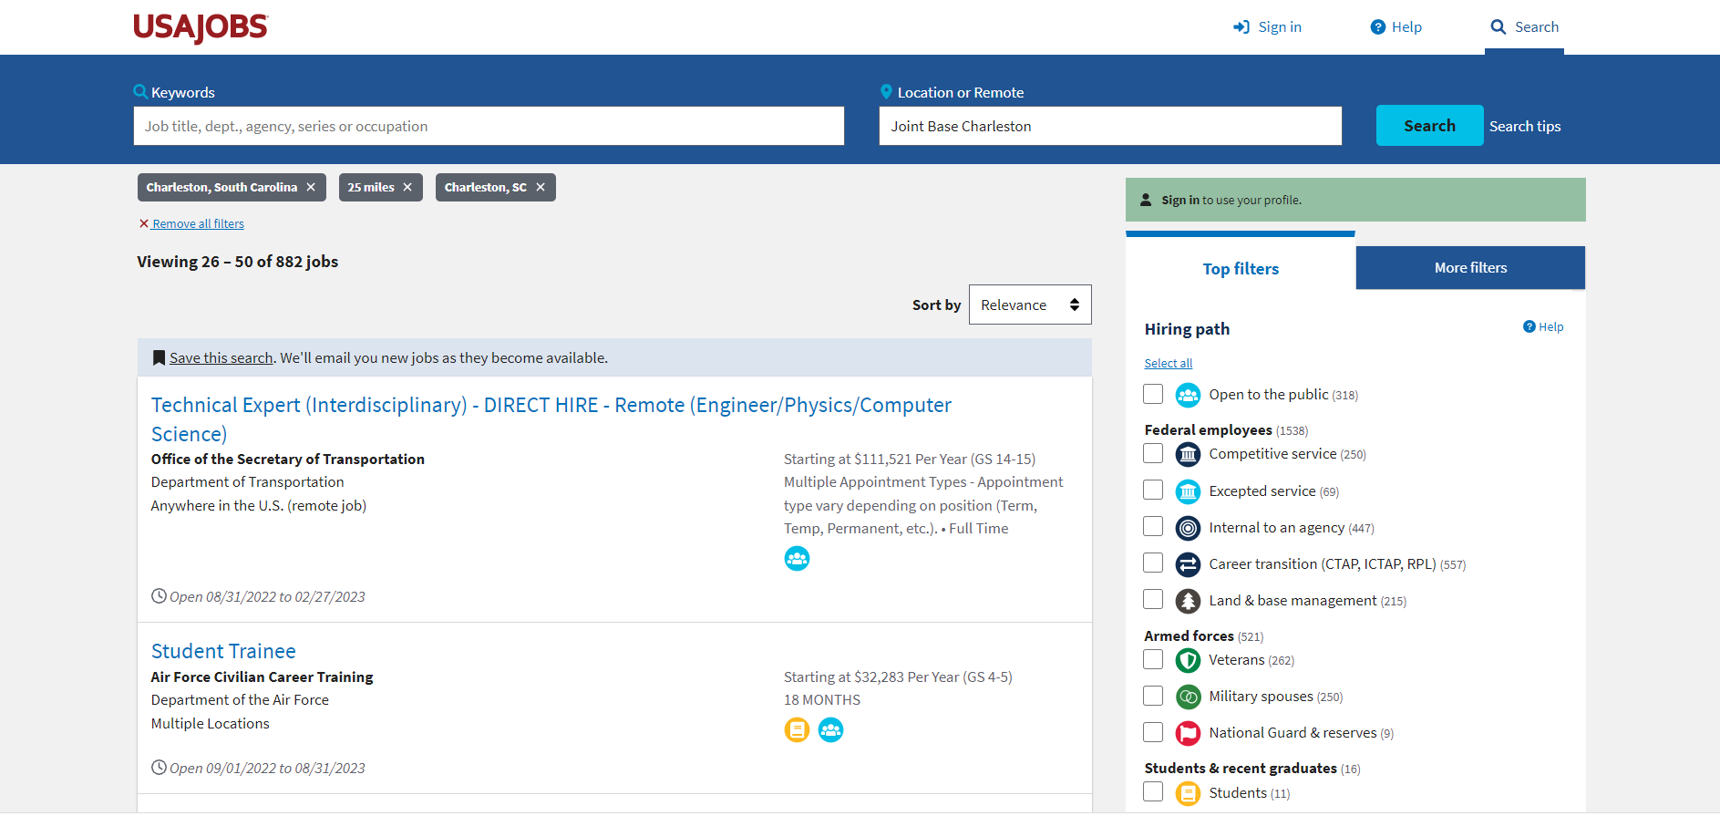Click the magnifier icon in header Search
Viewport: 1720px width, 816px height.
[x=1499, y=27]
